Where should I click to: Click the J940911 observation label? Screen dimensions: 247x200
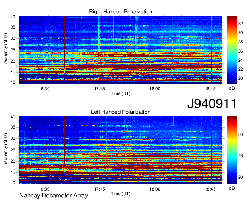pos(211,104)
